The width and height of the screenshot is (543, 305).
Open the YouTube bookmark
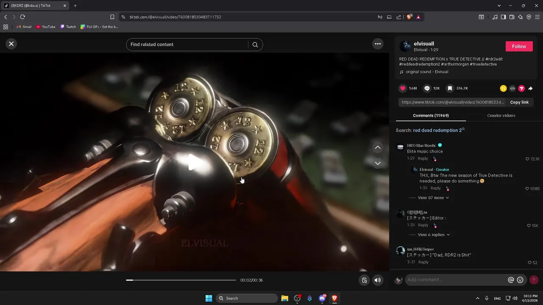[x=45, y=27]
